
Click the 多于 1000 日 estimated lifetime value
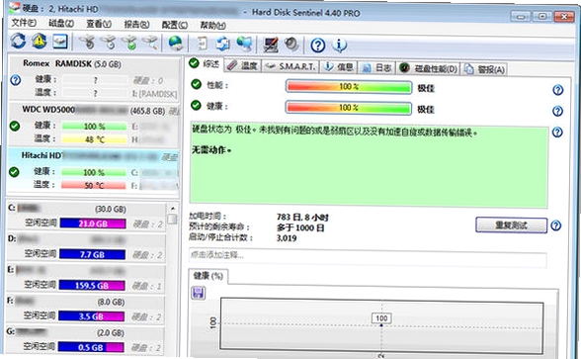click(x=300, y=227)
